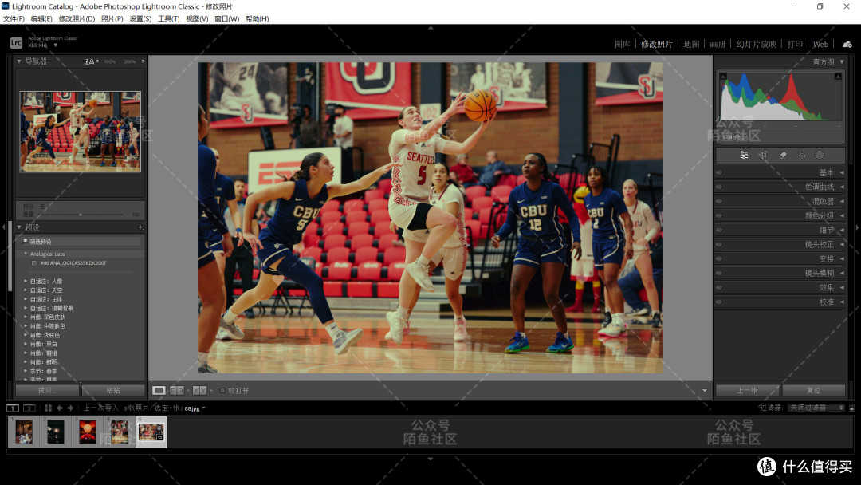Collapse the 预设 panel
The height and width of the screenshot is (485, 861).
click(19, 227)
